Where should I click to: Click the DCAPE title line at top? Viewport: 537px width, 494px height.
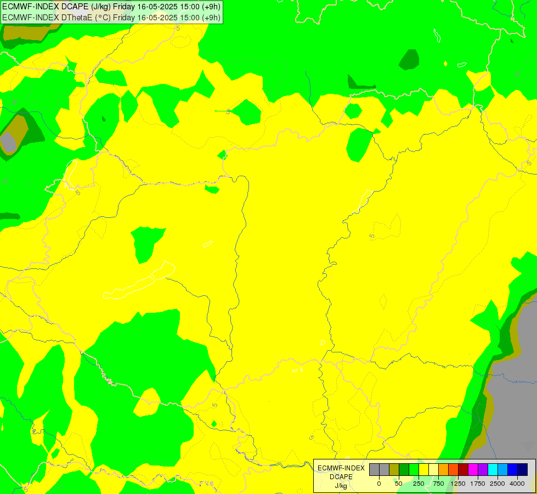tap(111, 7)
